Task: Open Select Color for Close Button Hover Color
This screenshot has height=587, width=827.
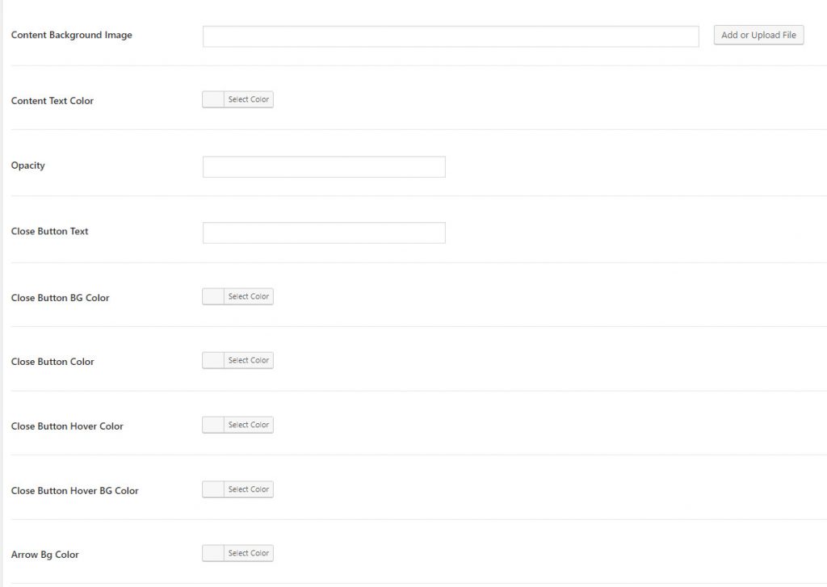Action: point(249,426)
